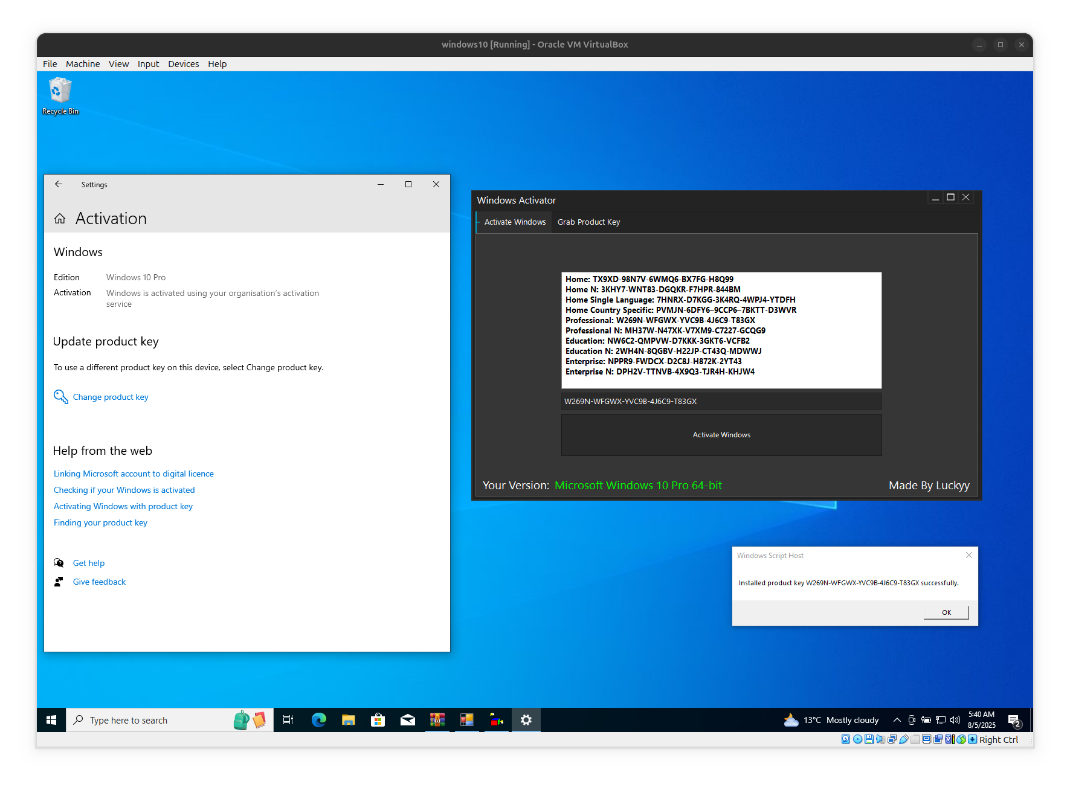Click Checking if your Windows is activated
1070x787 pixels.
(124, 490)
